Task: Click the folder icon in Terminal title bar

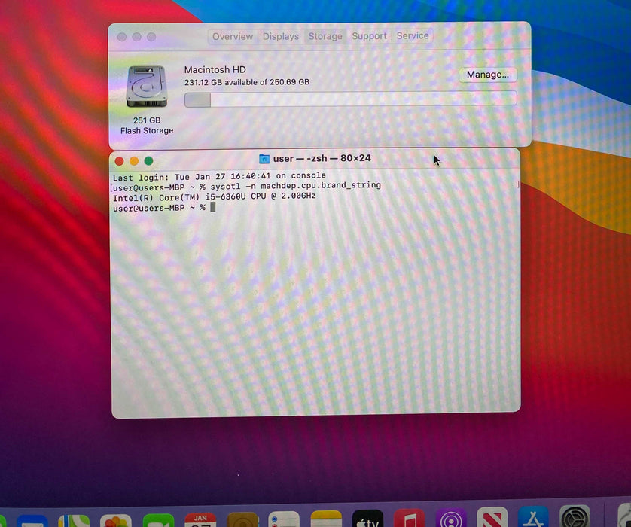Action: coord(264,159)
